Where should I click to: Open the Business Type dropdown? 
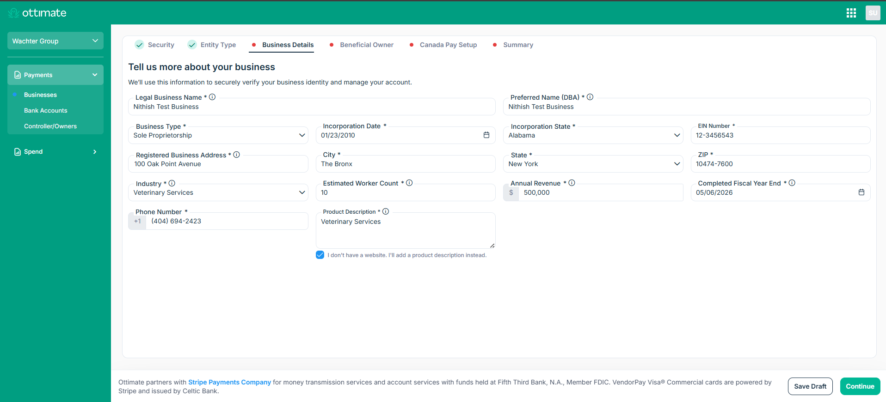[x=218, y=135]
